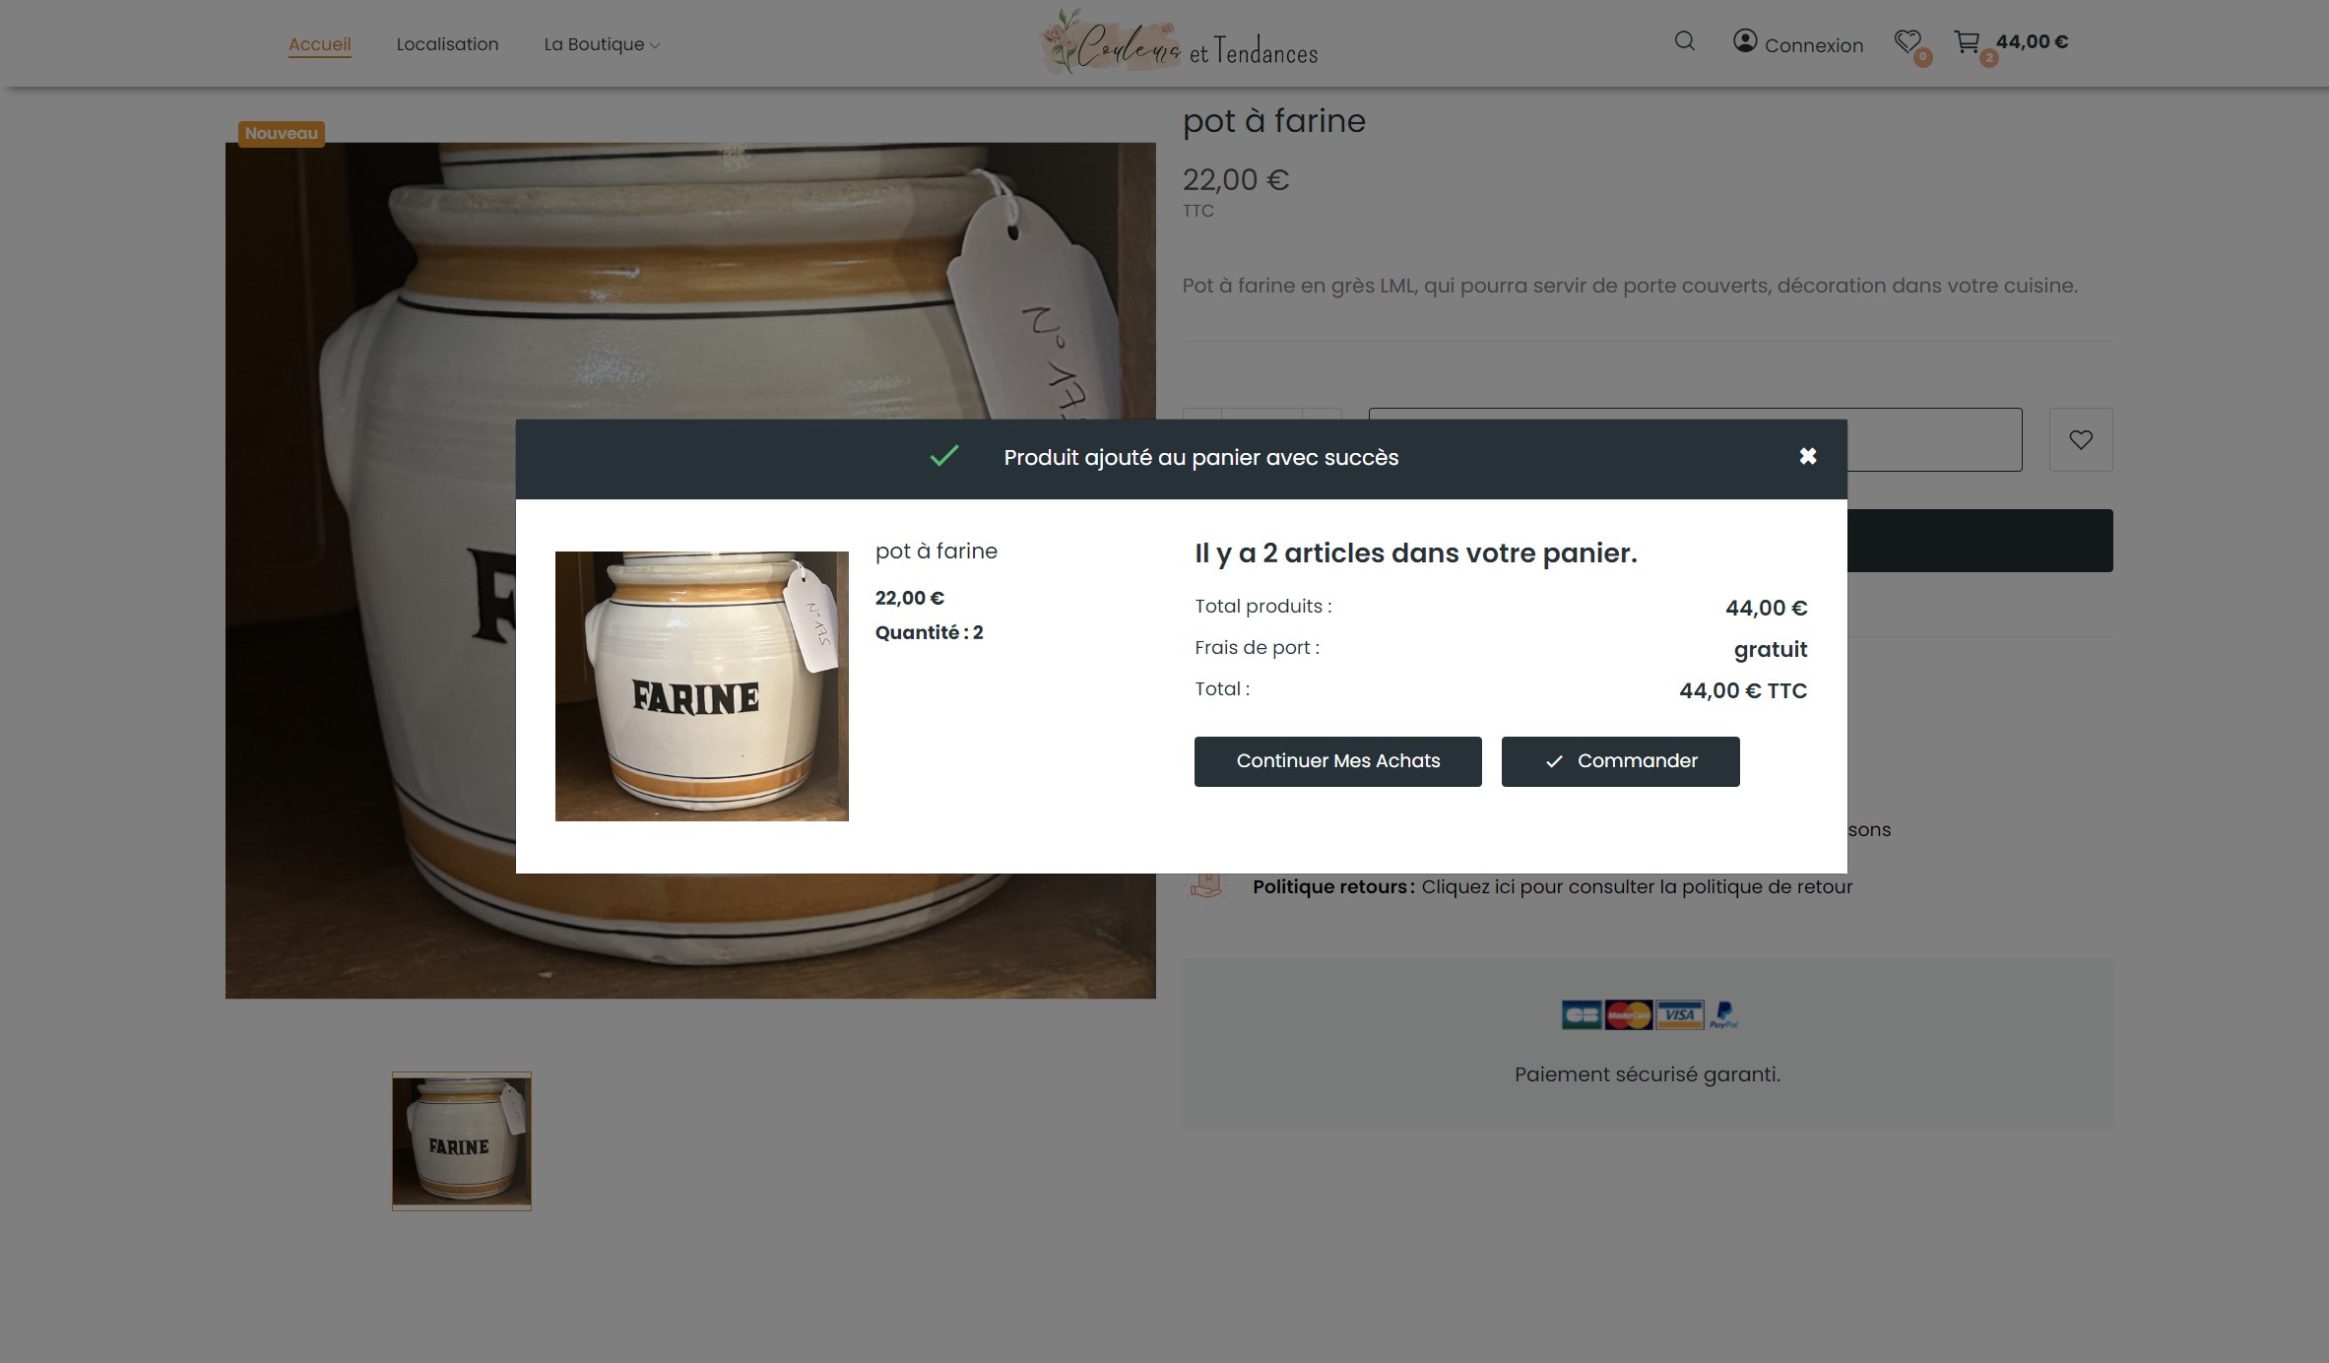The height and width of the screenshot is (1363, 2329).
Task: Close the added-to-cart popup
Action: 1807,456
